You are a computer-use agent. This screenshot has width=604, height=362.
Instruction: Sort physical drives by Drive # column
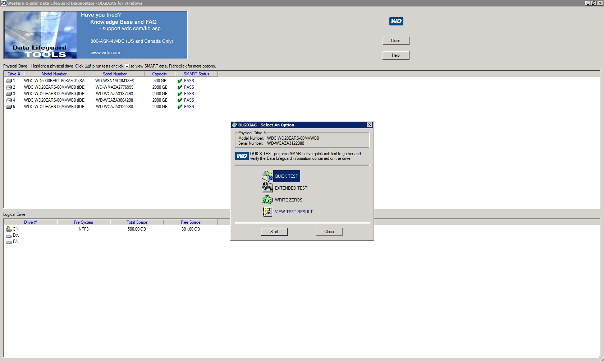pyautogui.click(x=14, y=74)
